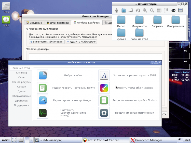
Task: Switch to workspace 2 in the pager
Action: pos(31,140)
